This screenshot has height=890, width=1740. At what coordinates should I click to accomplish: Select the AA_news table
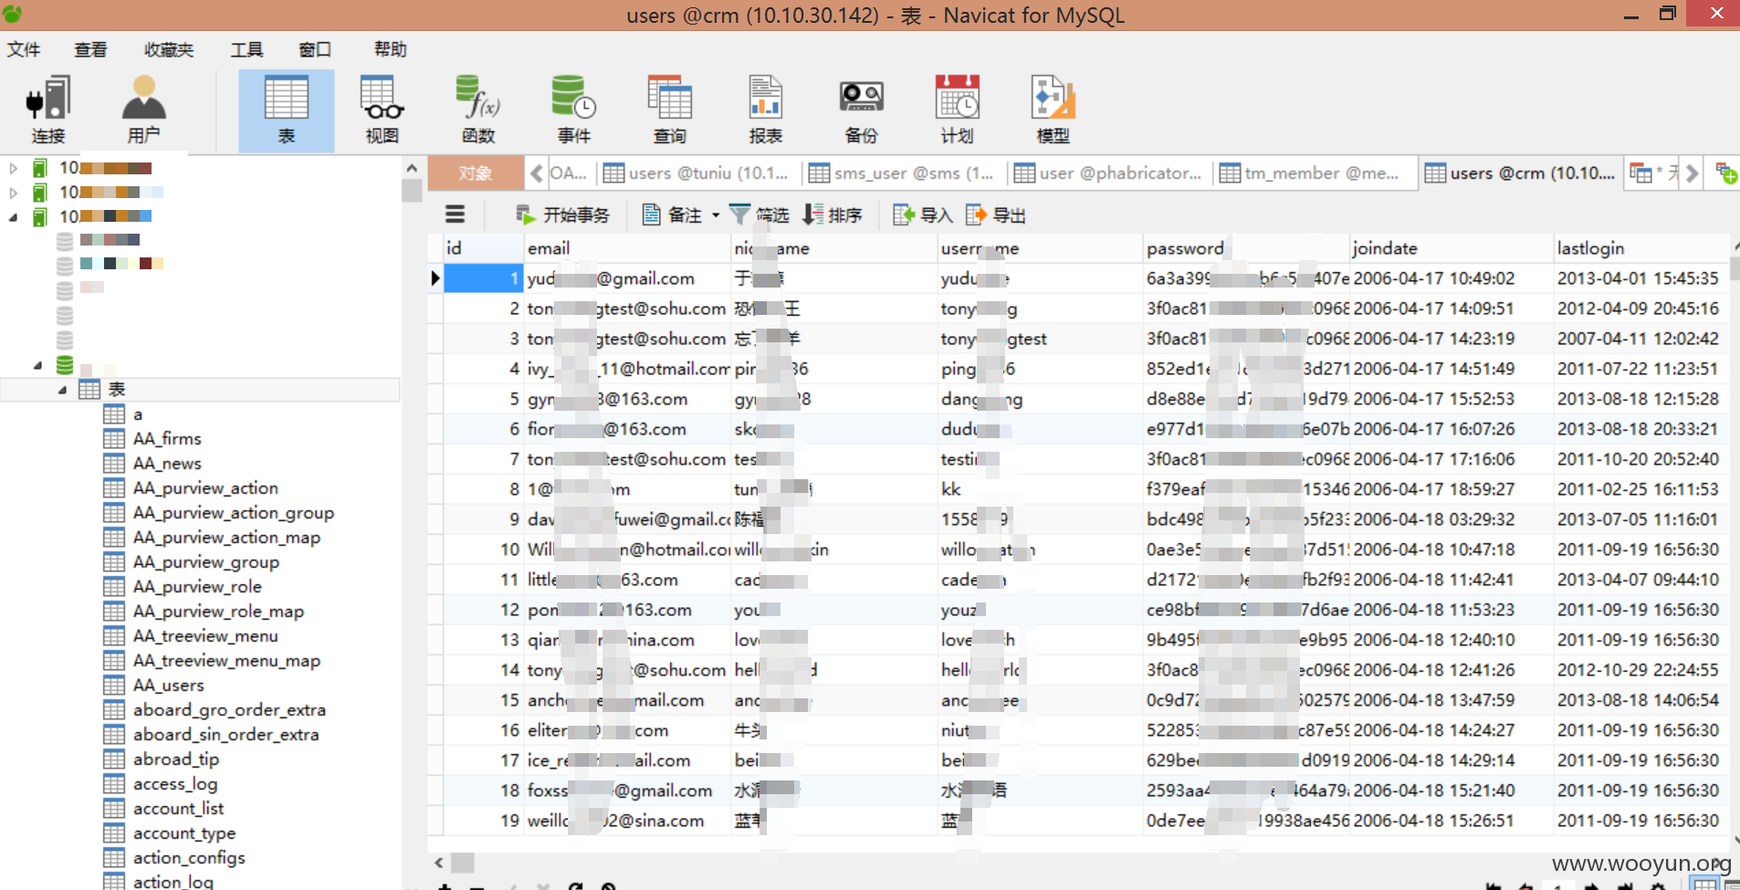(167, 464)
